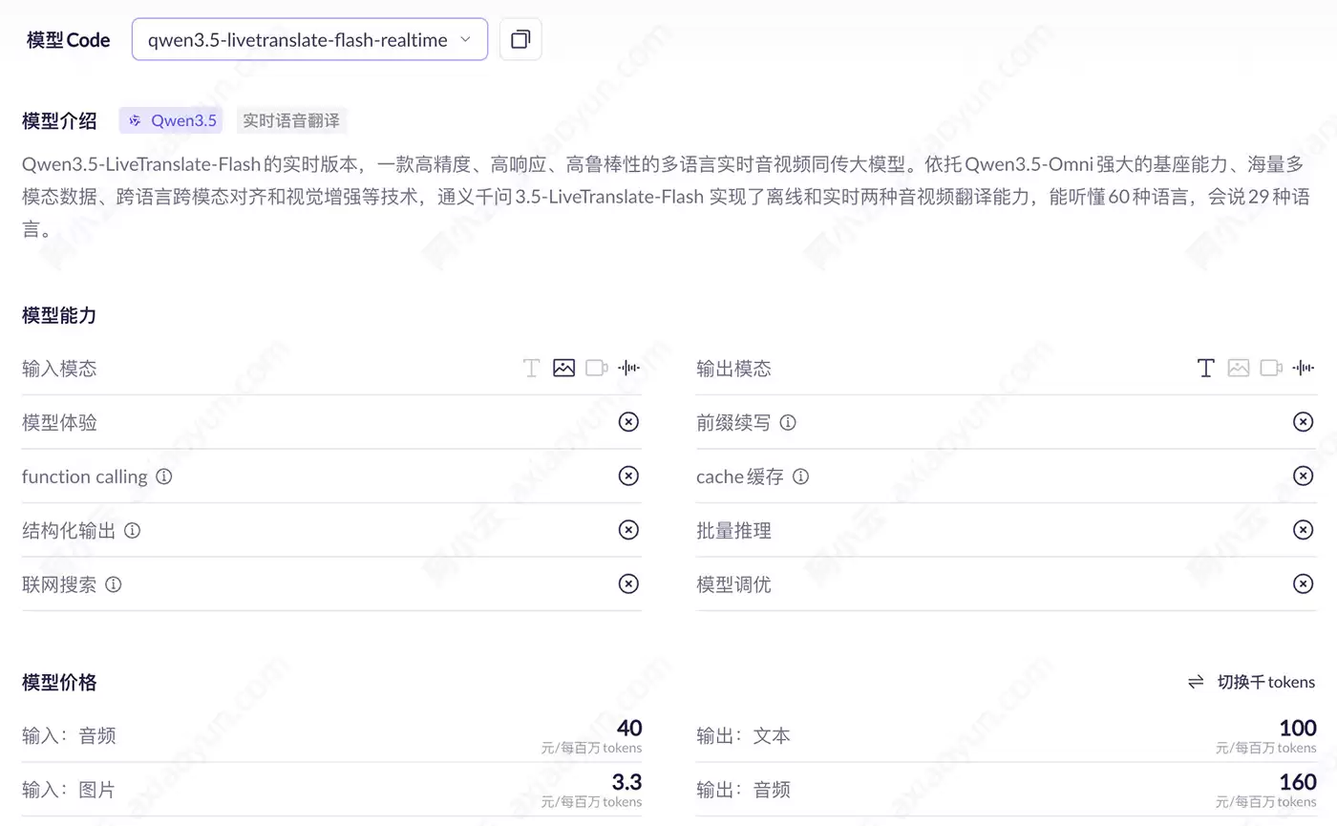Click the unsupported X icon for 前缀续写
The image size is (1337, 826).
click(x=1303, y=421)
